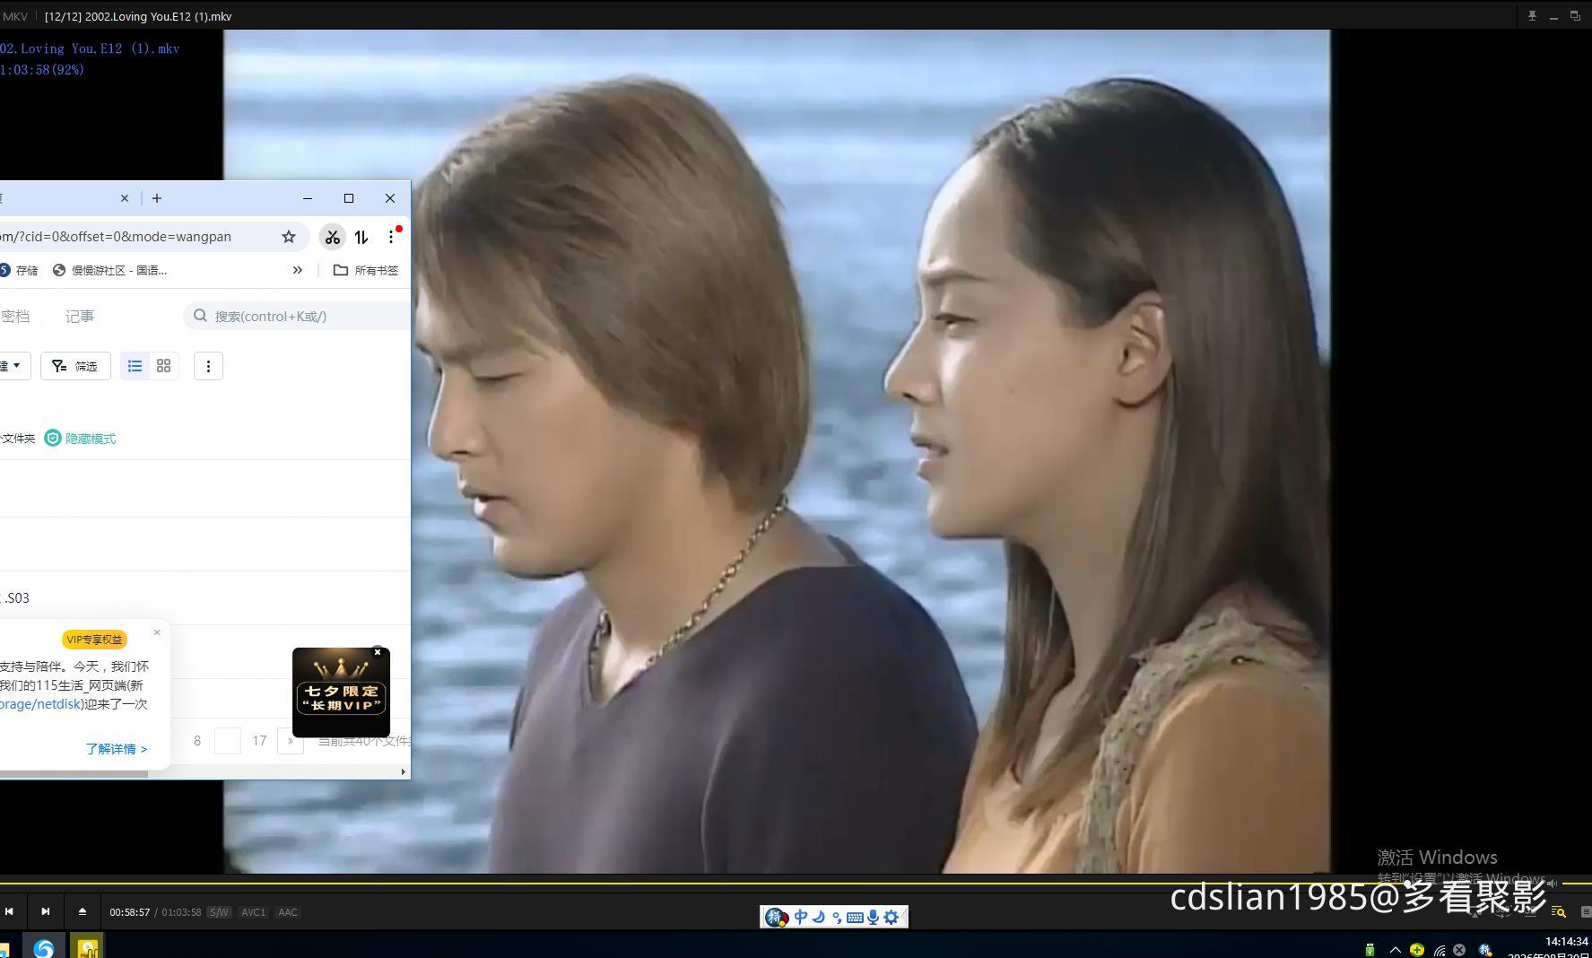The height and width of the screenshot is (958, 1592).
Task: Open the IME settings gear
Action: pos(891,917)
